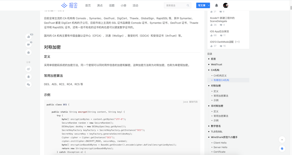Click the 写文章 button

pyautogui.click(x=201, y=6)
